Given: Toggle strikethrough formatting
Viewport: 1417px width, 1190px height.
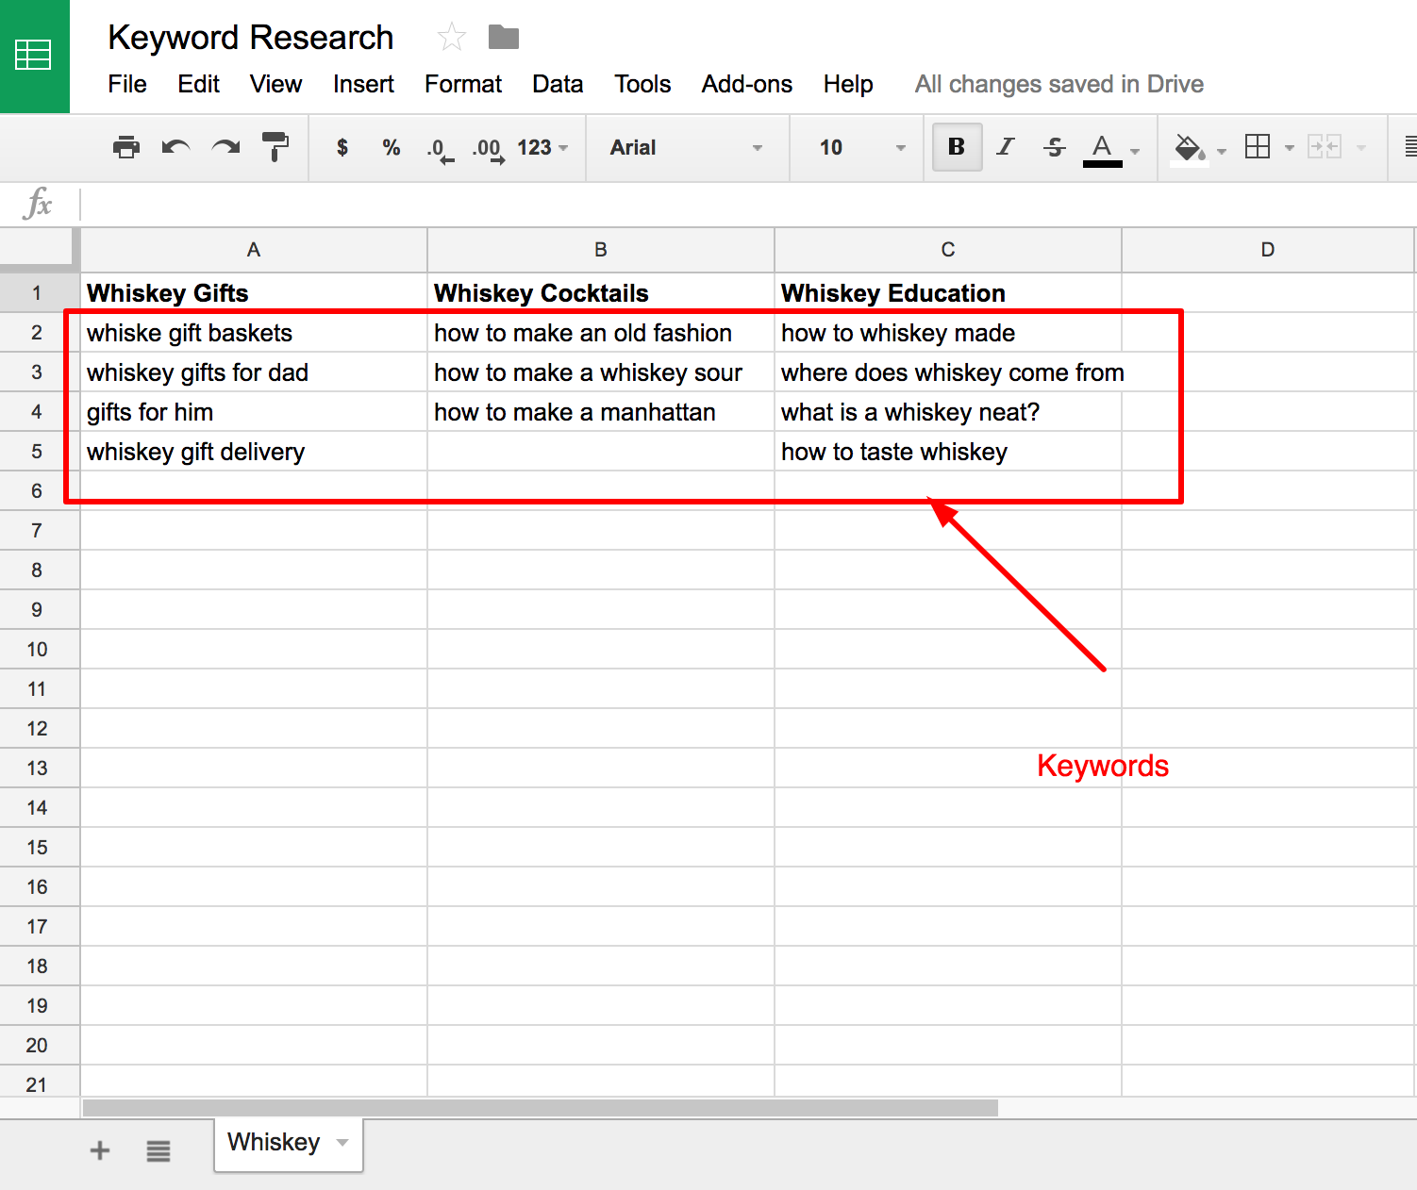Looking at the screenshot, I should point(1055,147).
